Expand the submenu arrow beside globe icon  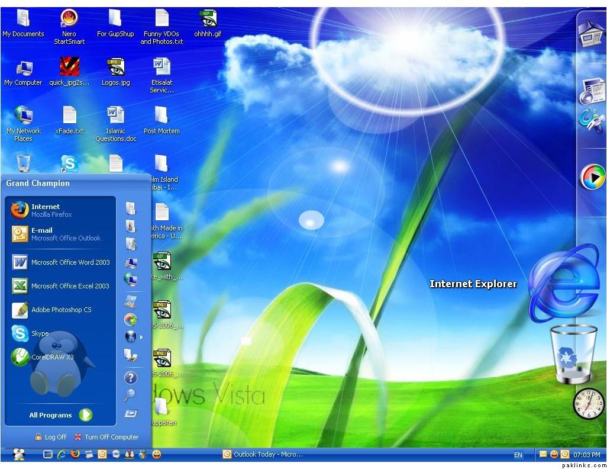141,338
